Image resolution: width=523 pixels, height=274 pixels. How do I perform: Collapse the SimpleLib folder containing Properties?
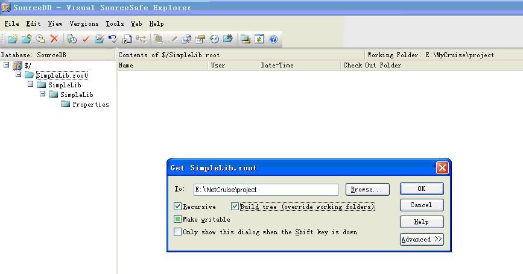(x=42, y=94)
